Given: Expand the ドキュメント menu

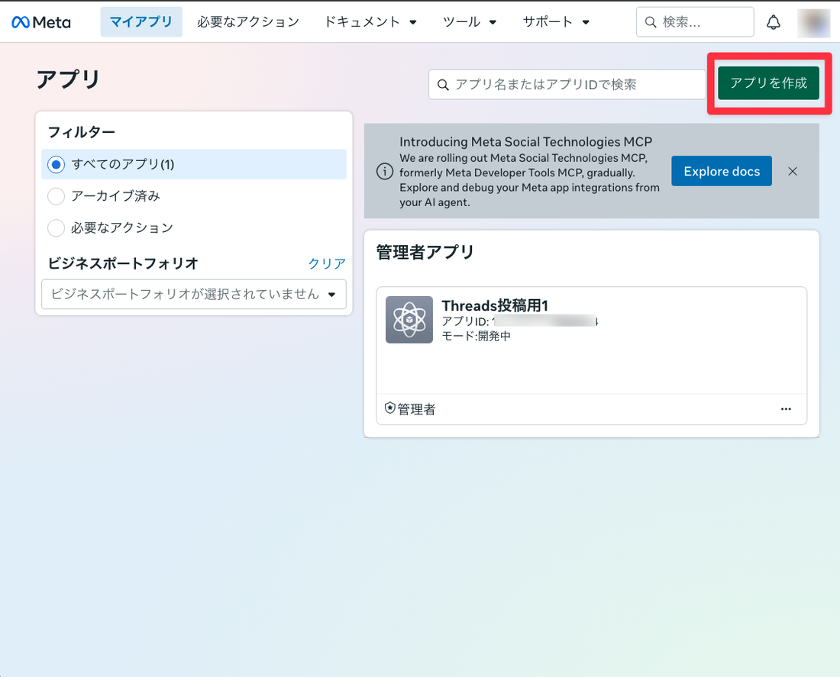Looking at the screenshot, I should pos(370,22).
